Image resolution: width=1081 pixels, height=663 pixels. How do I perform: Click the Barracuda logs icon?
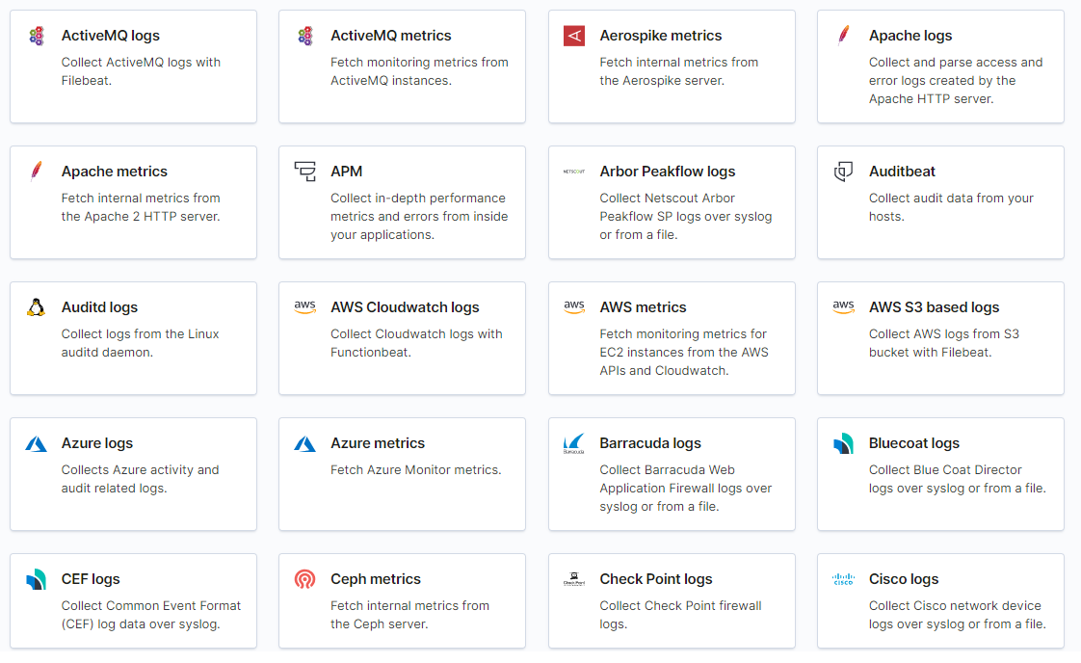tap(574, 444)
